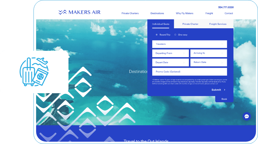Click the Contact link in navigation

click(x=229, y=13)
